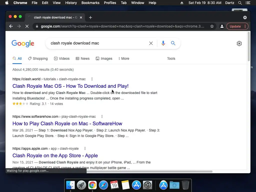Open How to Play Clash Royale SoftwareHow link
This screenshot has height=192, width=256.
67,123
